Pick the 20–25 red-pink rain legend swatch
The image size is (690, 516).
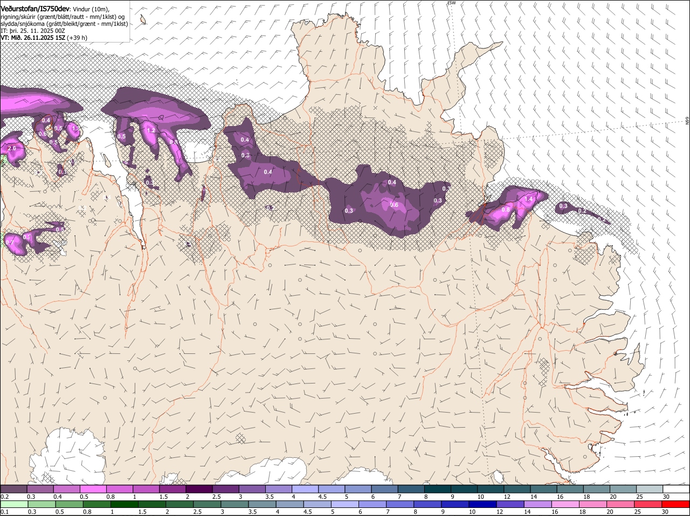pos(620,504)
